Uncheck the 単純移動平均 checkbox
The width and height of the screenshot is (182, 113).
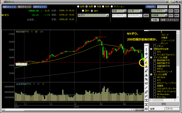coord(155,60)
